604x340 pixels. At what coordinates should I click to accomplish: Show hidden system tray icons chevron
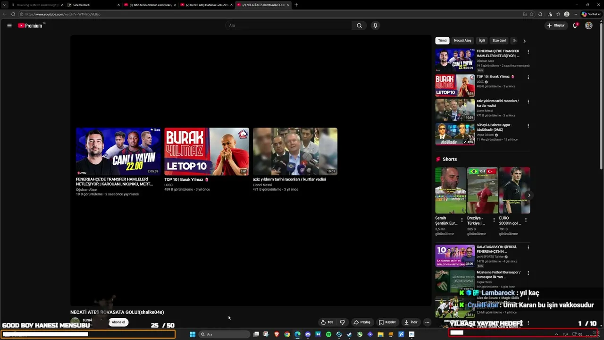(x=557, y=334)
